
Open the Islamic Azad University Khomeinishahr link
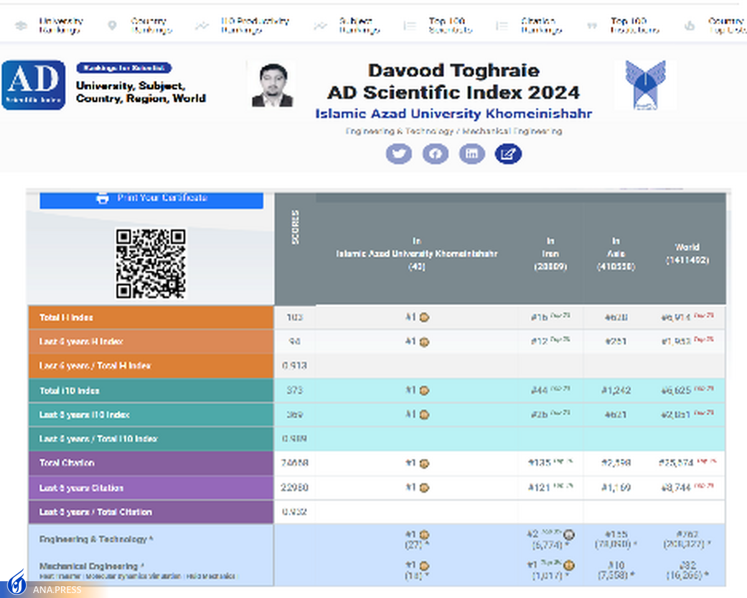(x=454, y=114)
